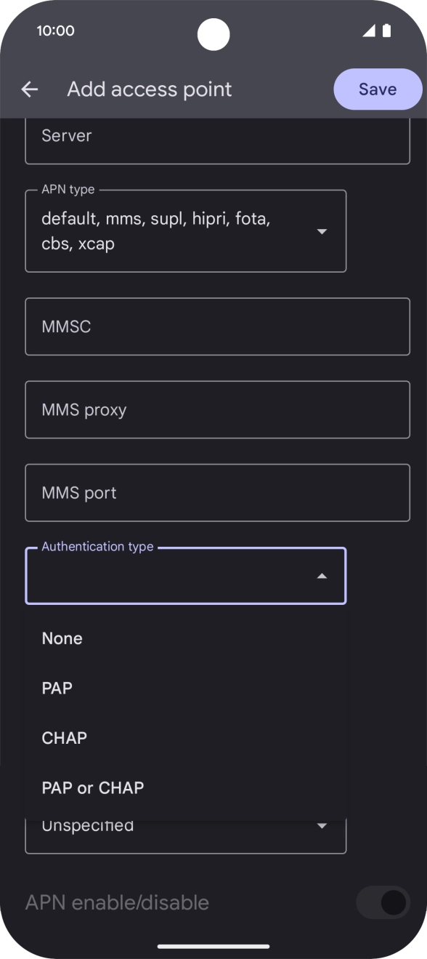Image resolution: width=427 pixels, height=959 pixels.
Task: Tap the battery icon in the status bar
Action: point(386,31)
